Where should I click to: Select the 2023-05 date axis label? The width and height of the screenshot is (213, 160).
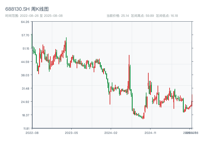(72, 132)
